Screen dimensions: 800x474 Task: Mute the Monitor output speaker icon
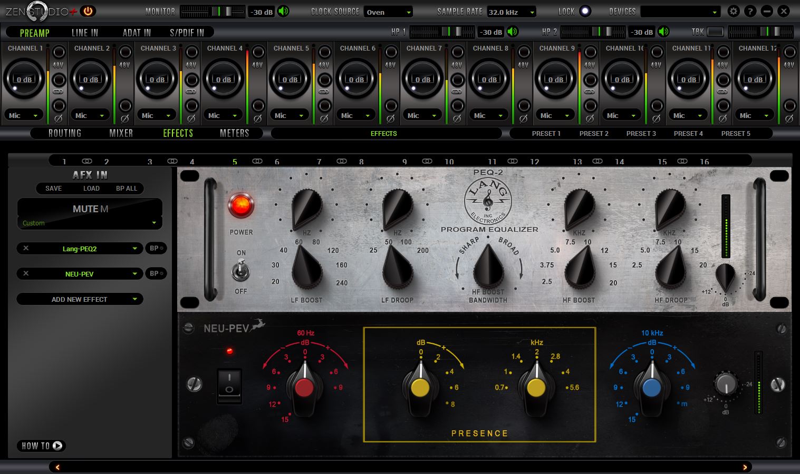284,12
